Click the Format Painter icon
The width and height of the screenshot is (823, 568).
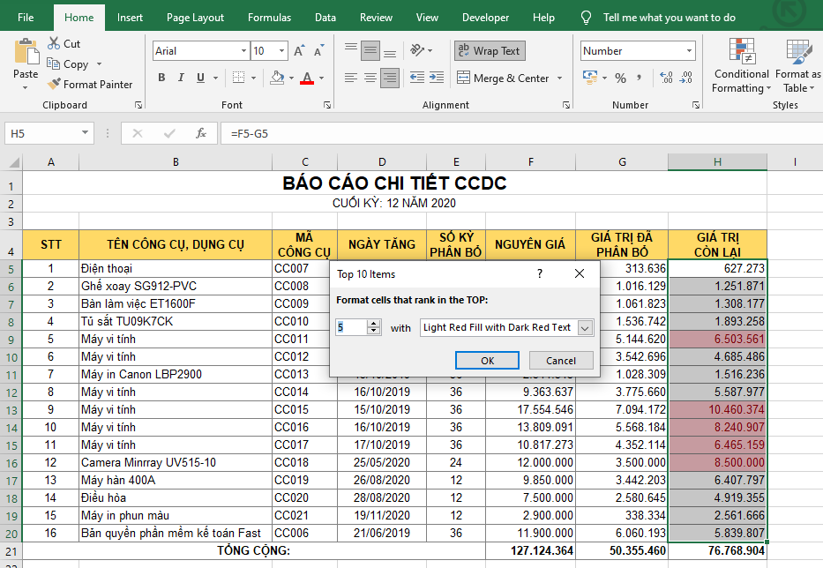(x=53, y=85)
